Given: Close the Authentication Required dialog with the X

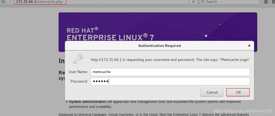Looking at the screenshot, I should (249, 46).
